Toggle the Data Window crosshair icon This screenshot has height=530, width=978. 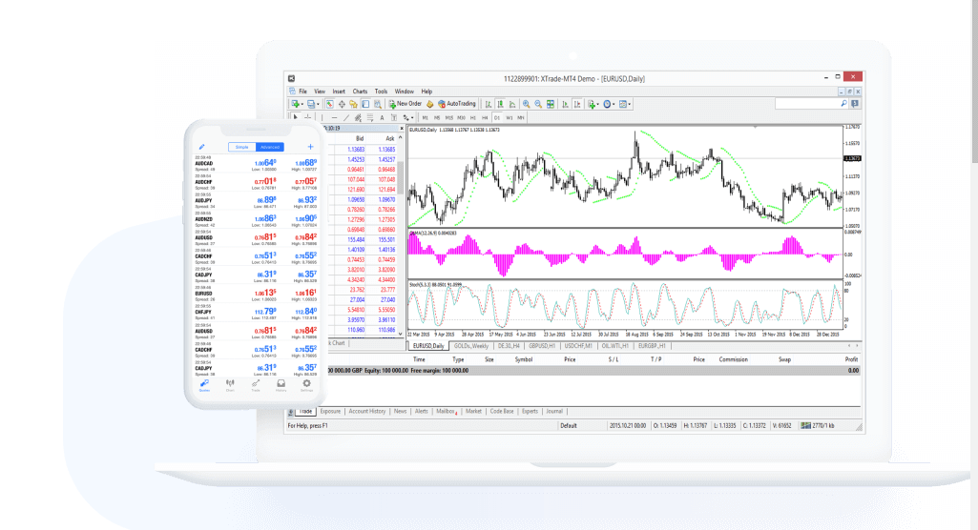(x=342, y=104)
